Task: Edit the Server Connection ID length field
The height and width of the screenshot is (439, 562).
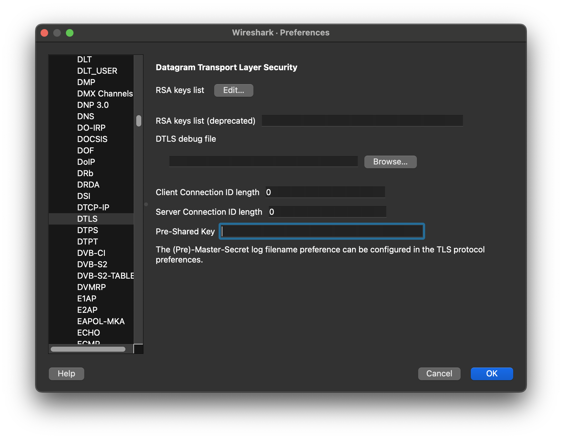Action: tap(327, 212)
